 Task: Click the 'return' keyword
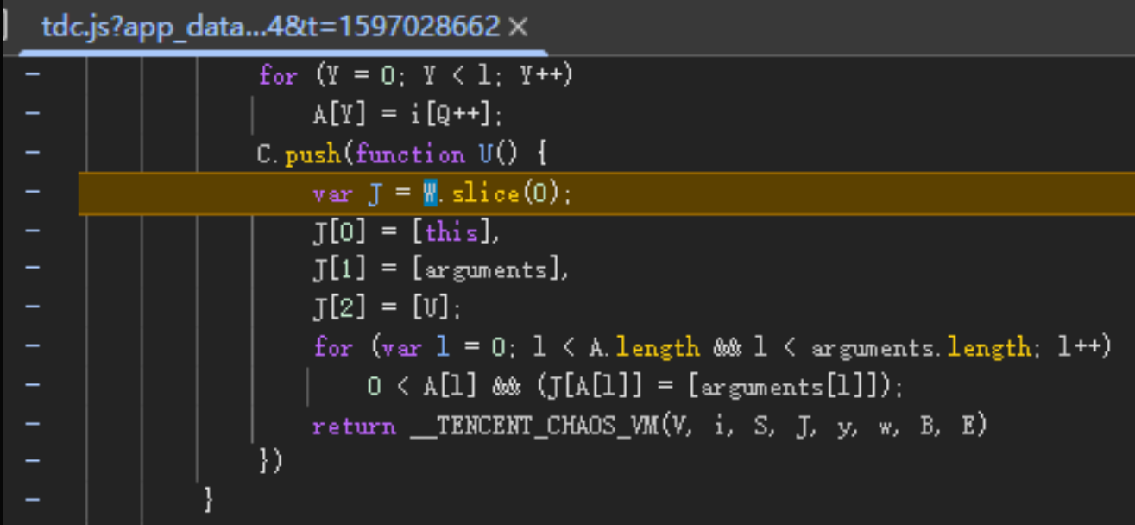point(354,427)
